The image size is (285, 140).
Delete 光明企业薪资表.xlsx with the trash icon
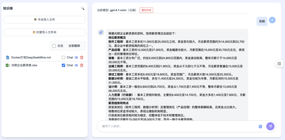click(82, 65)
